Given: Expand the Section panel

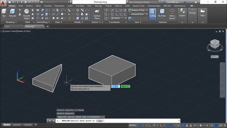Looking at the screenshot, I should coord(96,22).
